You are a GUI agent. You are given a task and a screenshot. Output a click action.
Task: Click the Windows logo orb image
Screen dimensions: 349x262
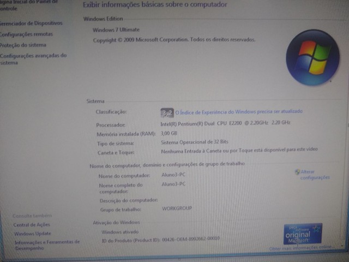312,57
